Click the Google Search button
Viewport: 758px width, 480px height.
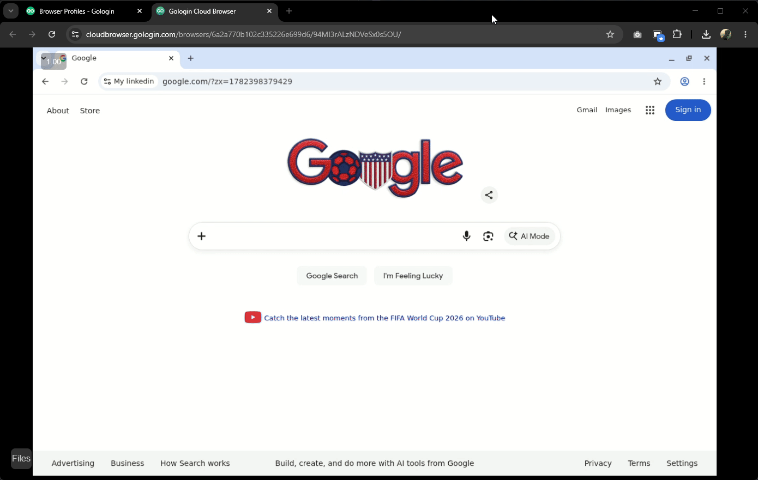tap(332, 276)
